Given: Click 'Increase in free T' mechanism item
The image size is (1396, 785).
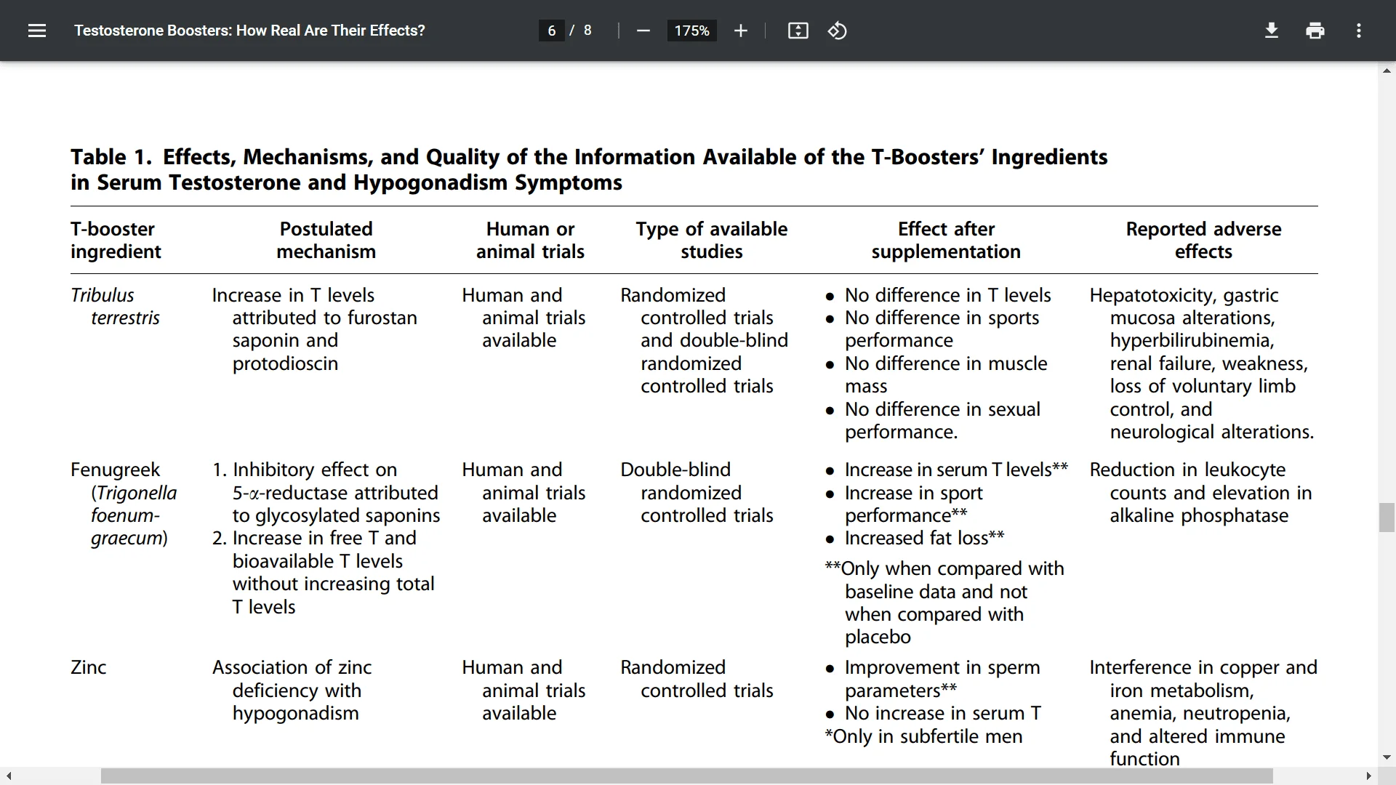Looking at the screenshot, I should coord(324,573).
